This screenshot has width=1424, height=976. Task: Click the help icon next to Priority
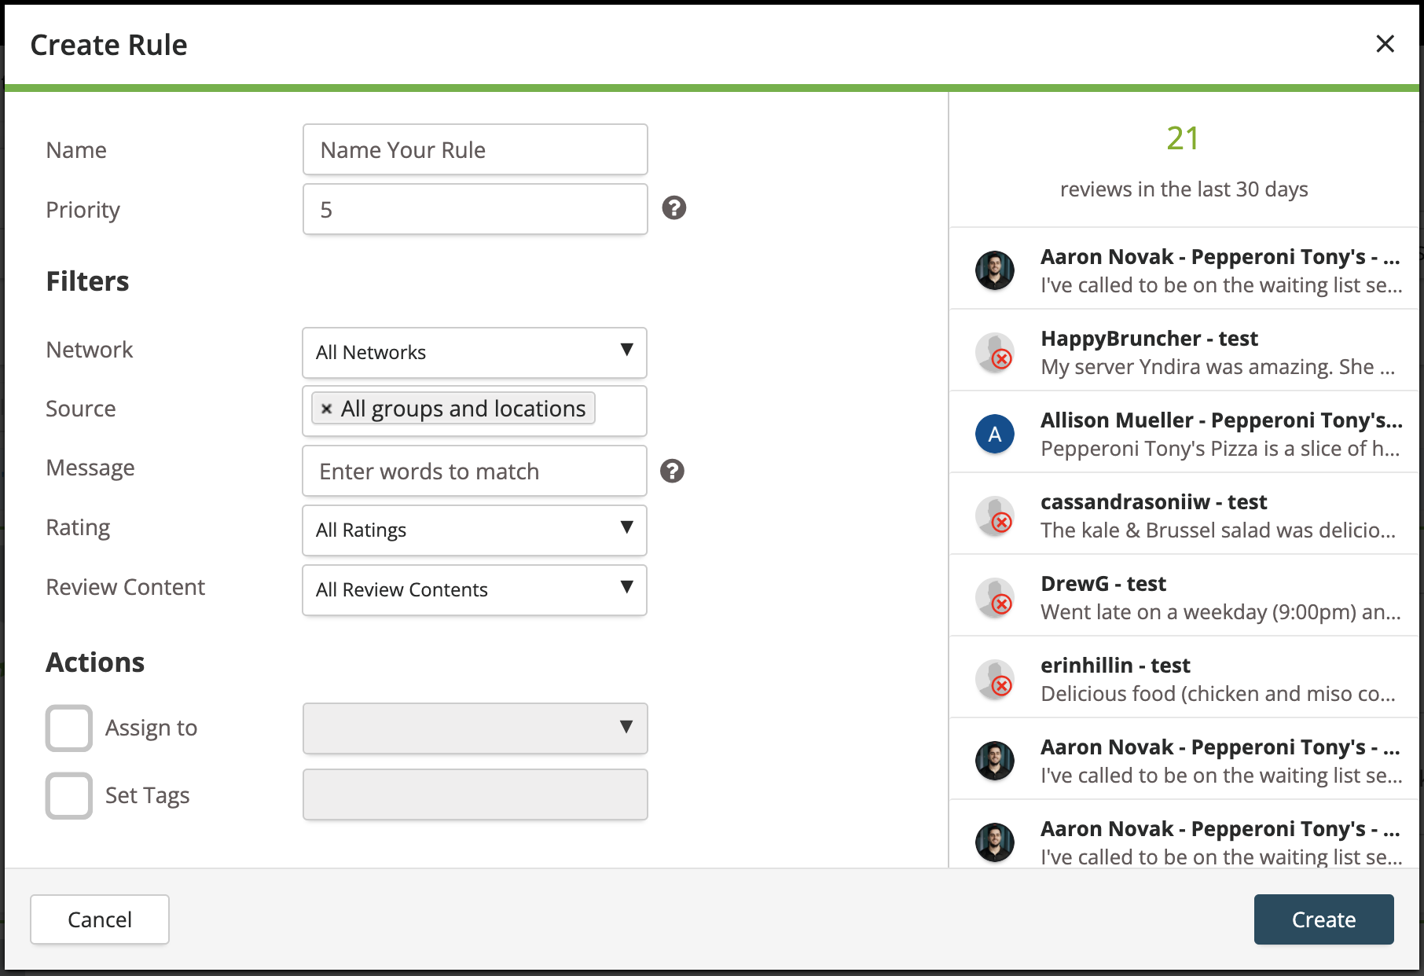coord(673,208)
